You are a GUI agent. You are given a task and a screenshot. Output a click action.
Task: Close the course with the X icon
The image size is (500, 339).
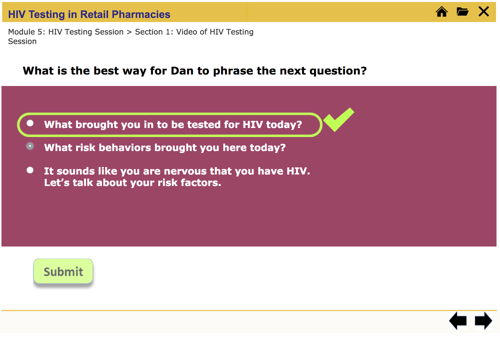coord(484,12)
